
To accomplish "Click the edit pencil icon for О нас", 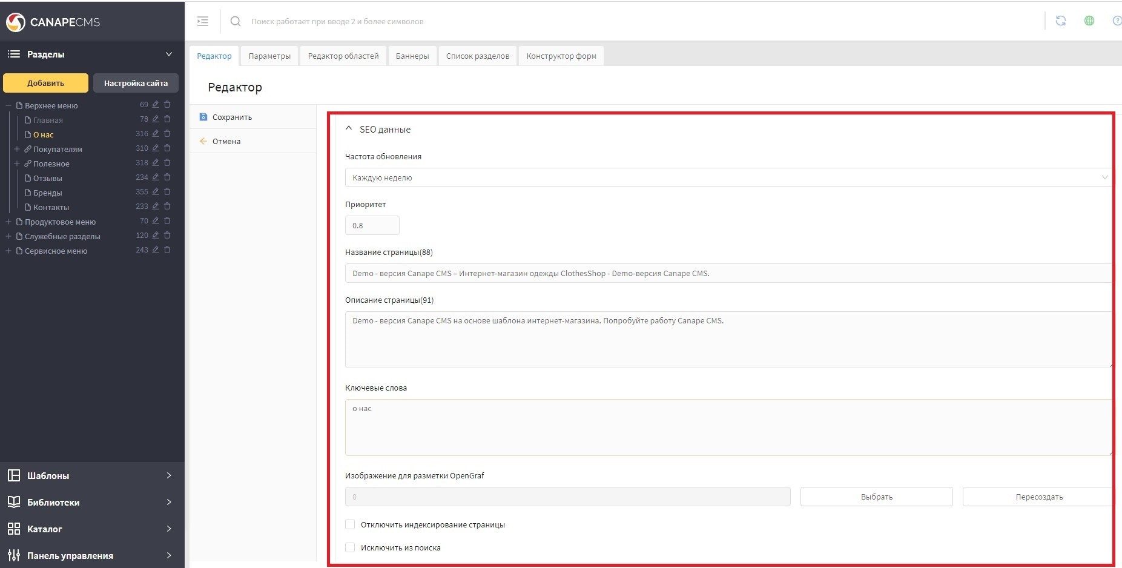I will click(156, 134).
